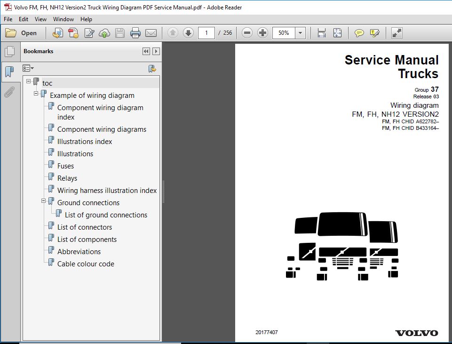Click the create PDF online icon
Screen dimensions: 452x344
pyautogui.click(x=58, y=33)
